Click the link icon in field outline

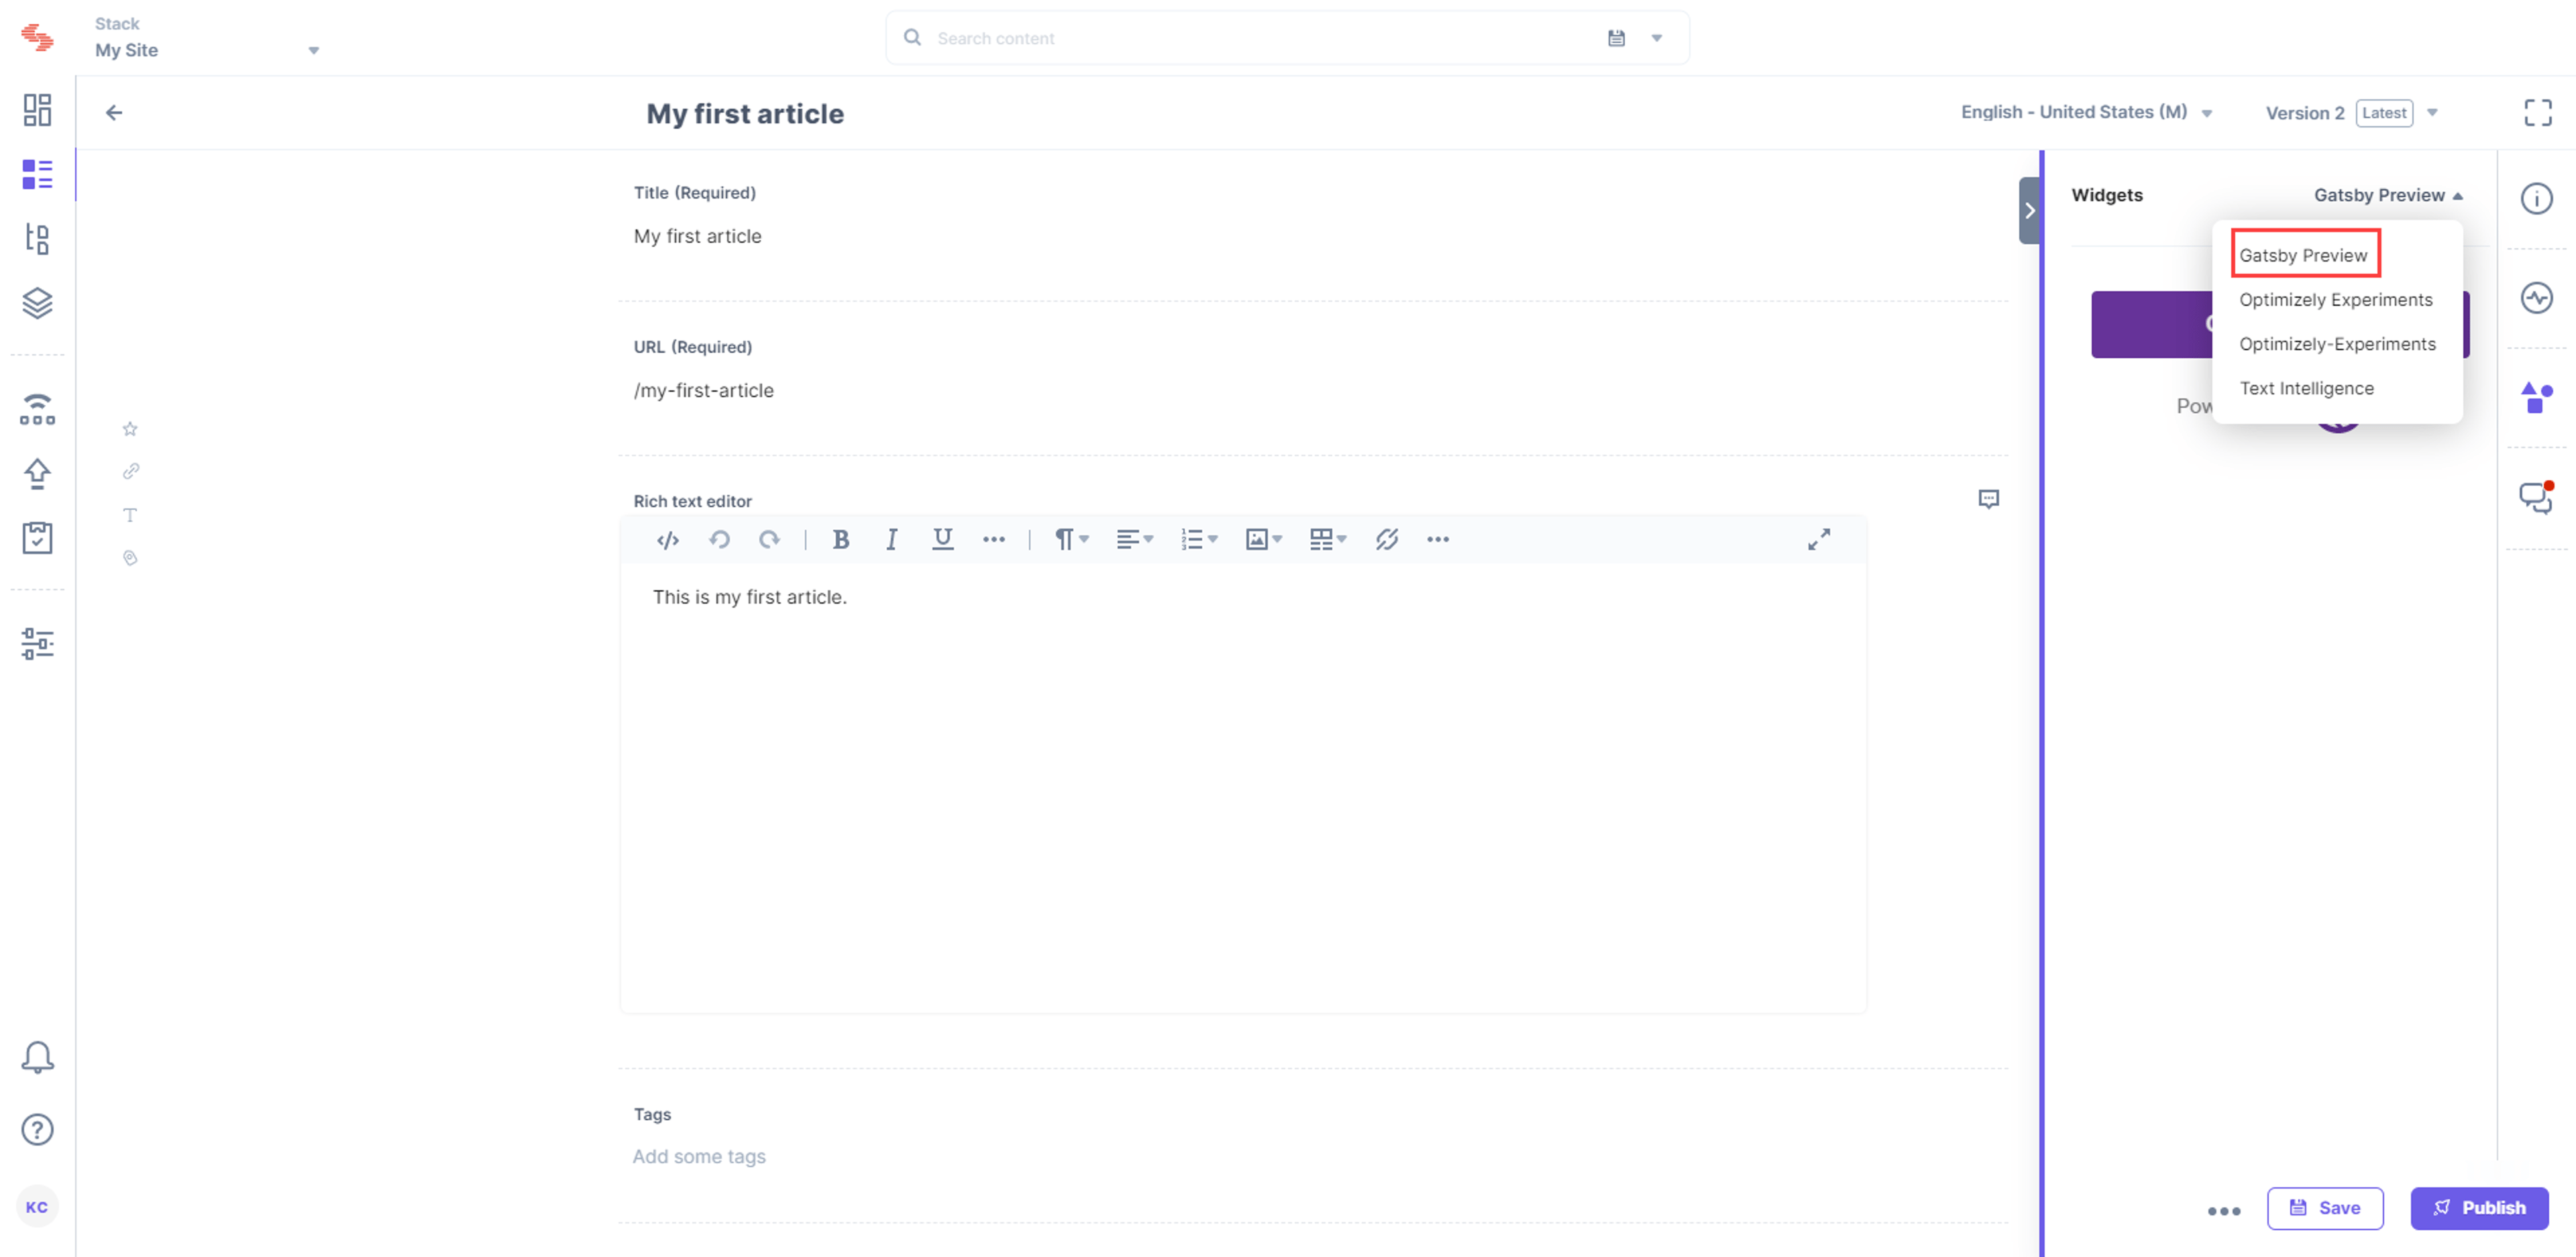(x=130, y=471)
